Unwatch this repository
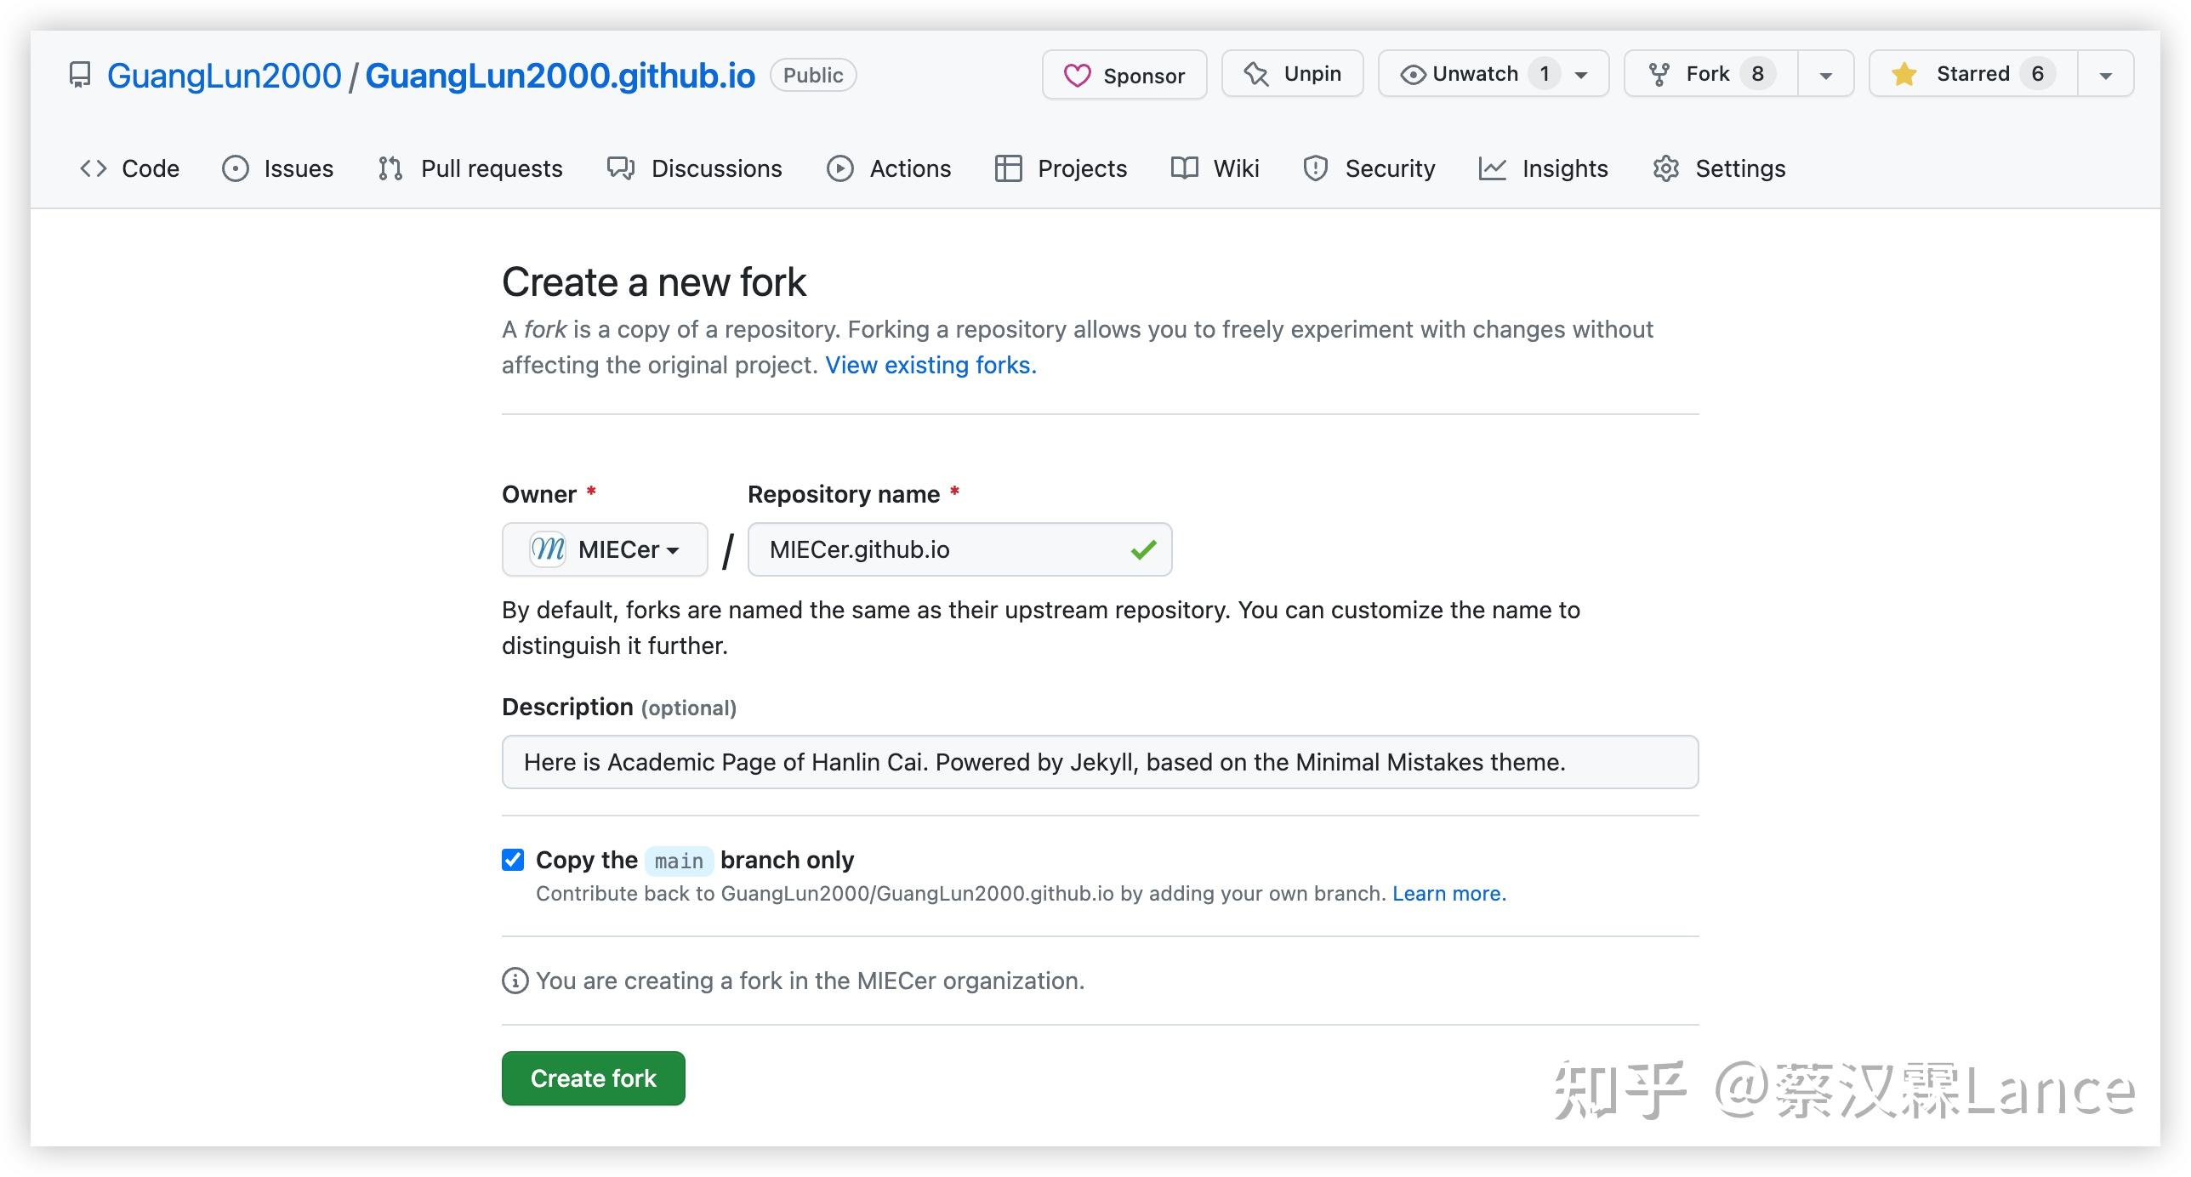Screen dimensions: 2191x1177 (x=1477, y=74)
